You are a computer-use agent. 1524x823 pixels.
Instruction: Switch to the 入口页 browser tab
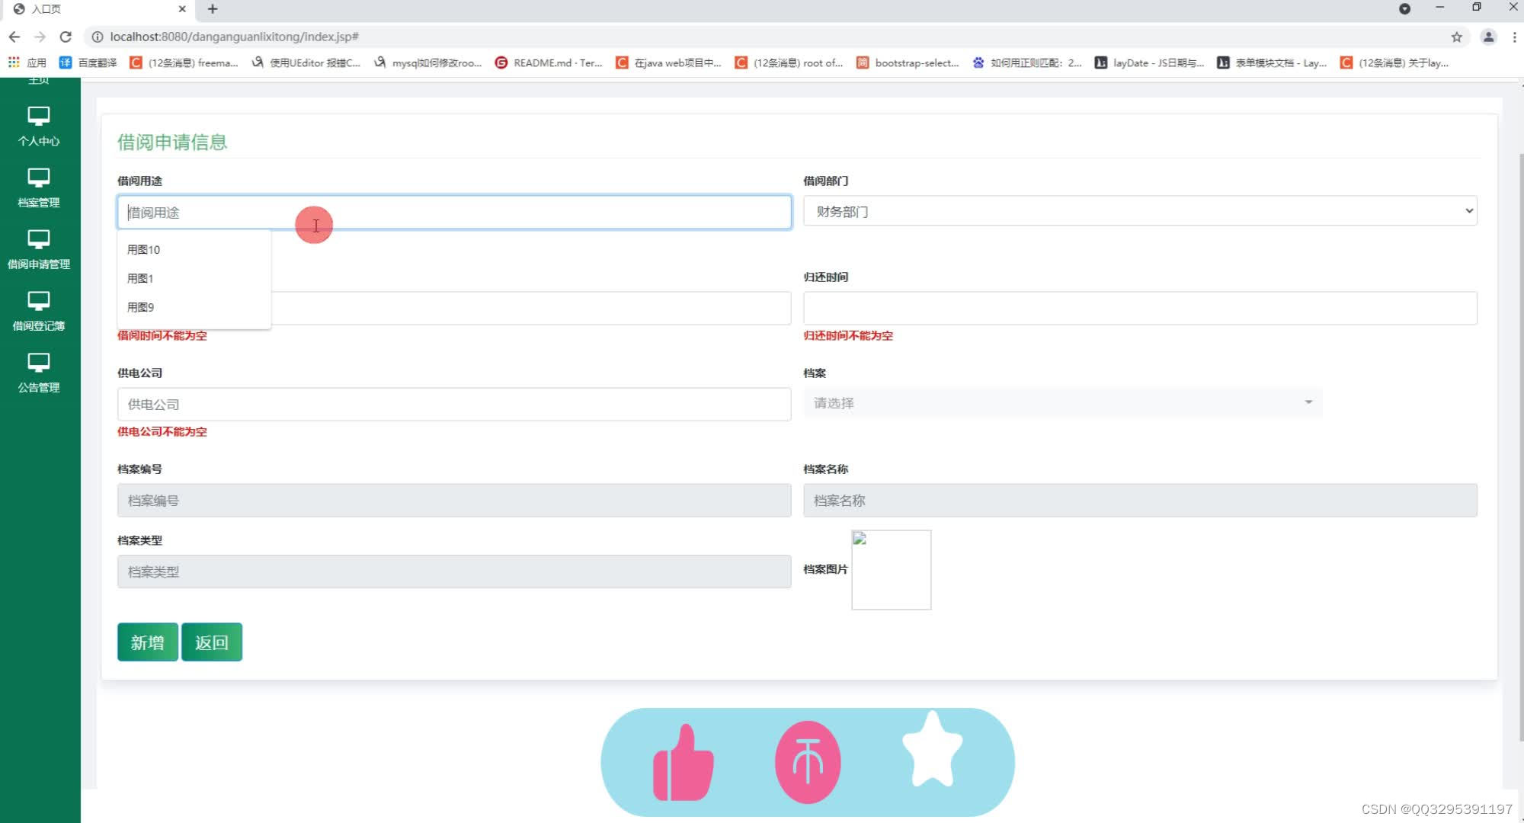[99, 9]
